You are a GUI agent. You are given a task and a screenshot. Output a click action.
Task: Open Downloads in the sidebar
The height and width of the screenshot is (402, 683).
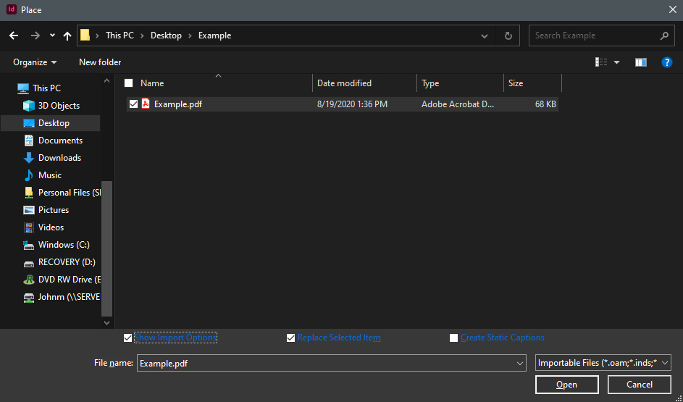(x=59, y=158)
